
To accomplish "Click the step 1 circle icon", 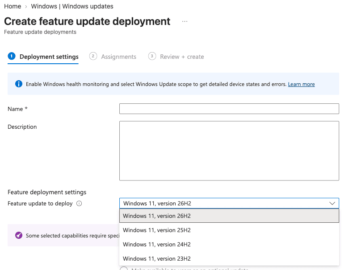I will [12, 56].
